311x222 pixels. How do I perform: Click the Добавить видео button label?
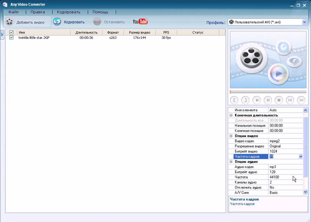point(30,22)
